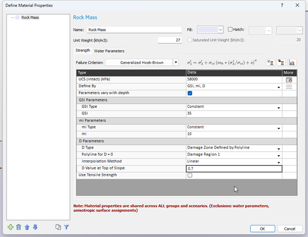This screenshot has height=237, width=308.
Task: Expand the D Type dropdown
Action: pos(278,148)
